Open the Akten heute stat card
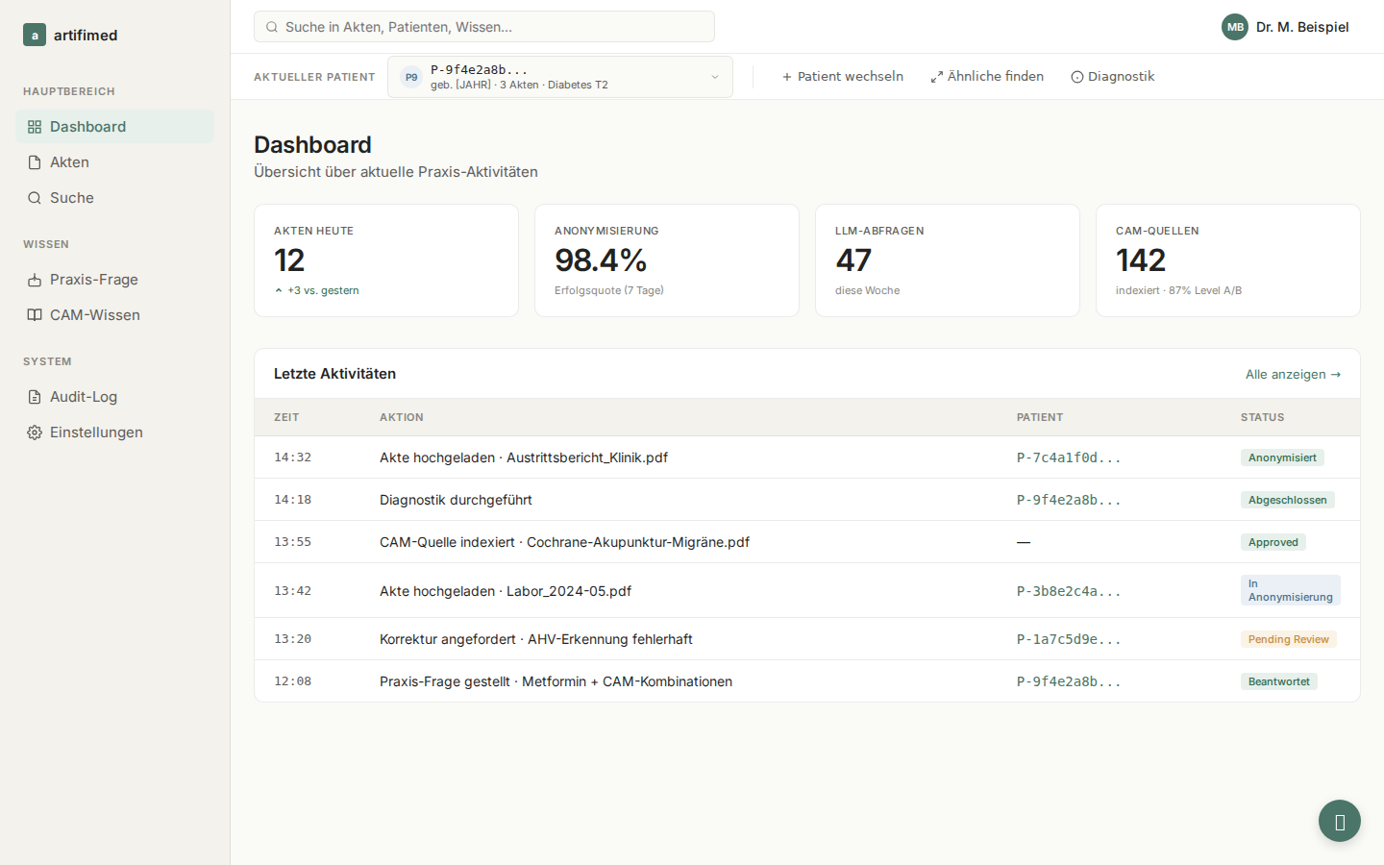Viewport: 1384px width, 865px height. point(386,260)
